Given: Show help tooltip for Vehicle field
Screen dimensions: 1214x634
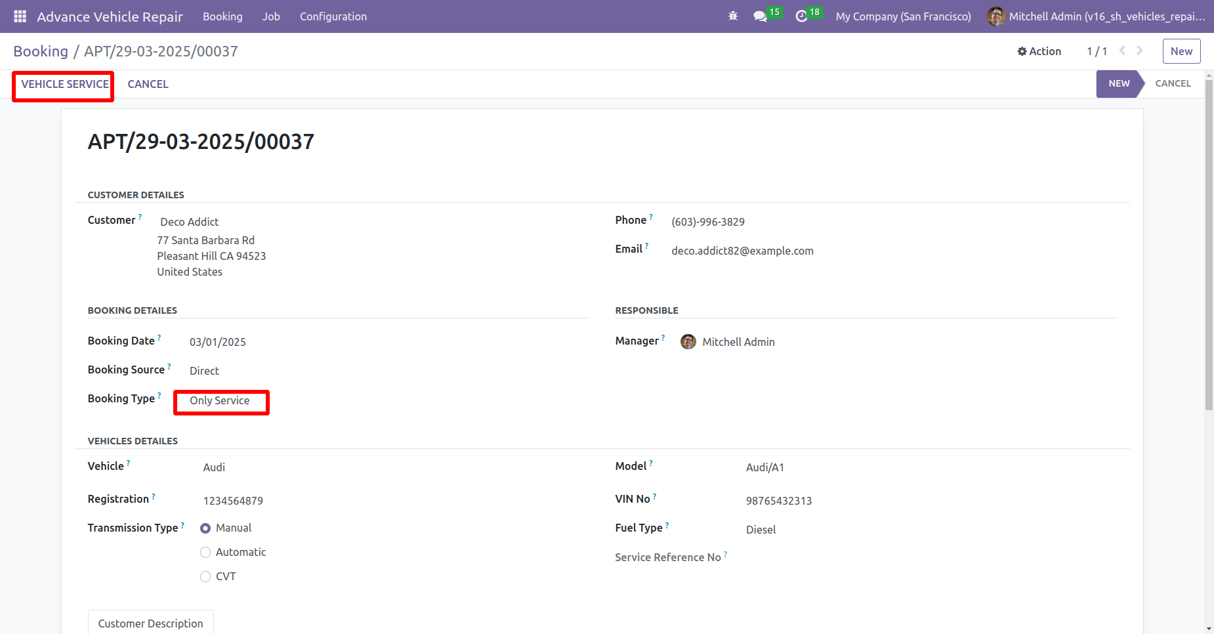Looking at the screenshot, I should pos(128,463).
